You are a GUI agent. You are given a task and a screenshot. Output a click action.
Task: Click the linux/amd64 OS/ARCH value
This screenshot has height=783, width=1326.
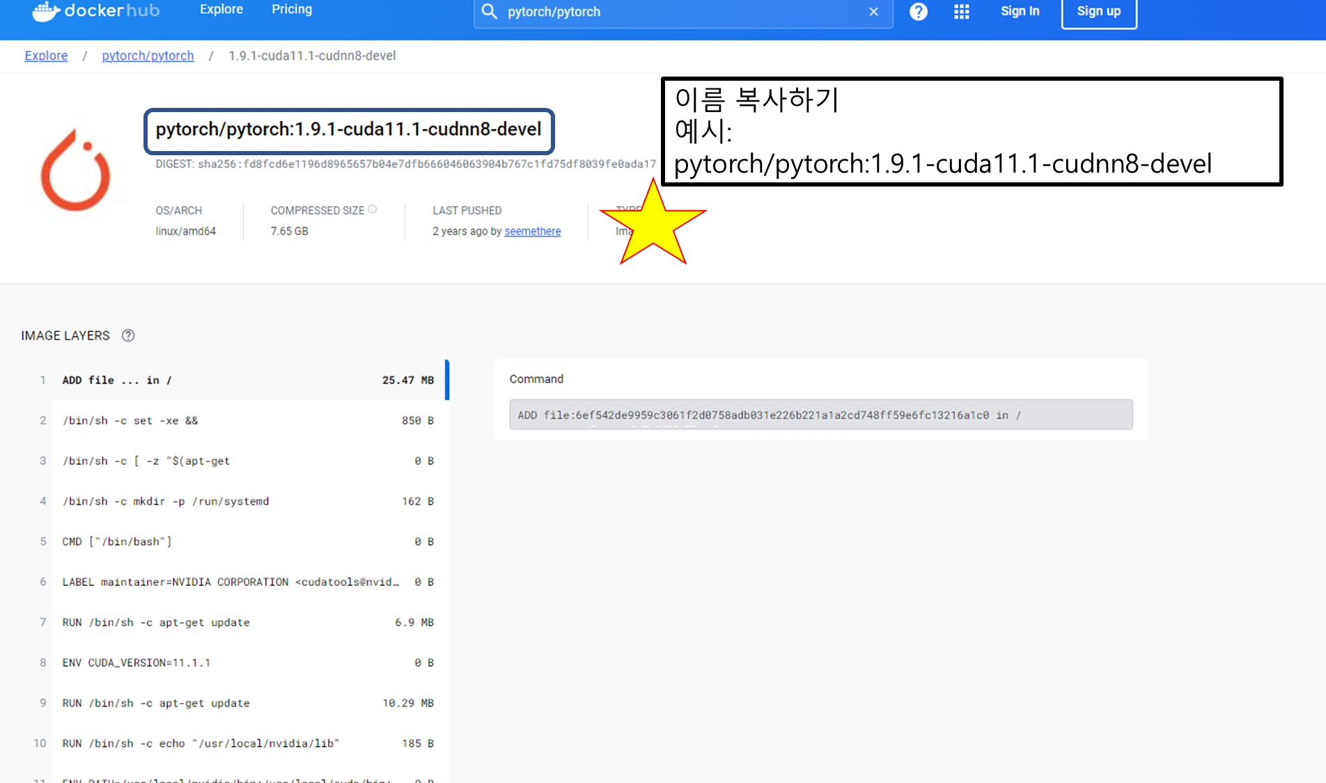click(x=185, y=231)
